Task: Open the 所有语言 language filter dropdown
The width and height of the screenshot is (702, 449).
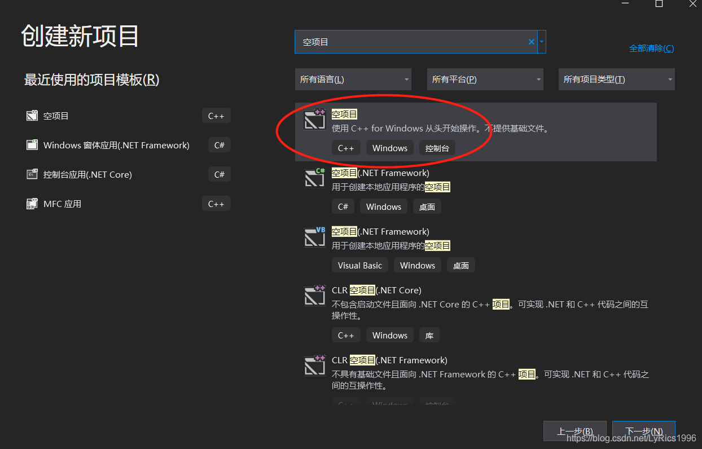Action: pyautogui.click(x=353, y=80)
